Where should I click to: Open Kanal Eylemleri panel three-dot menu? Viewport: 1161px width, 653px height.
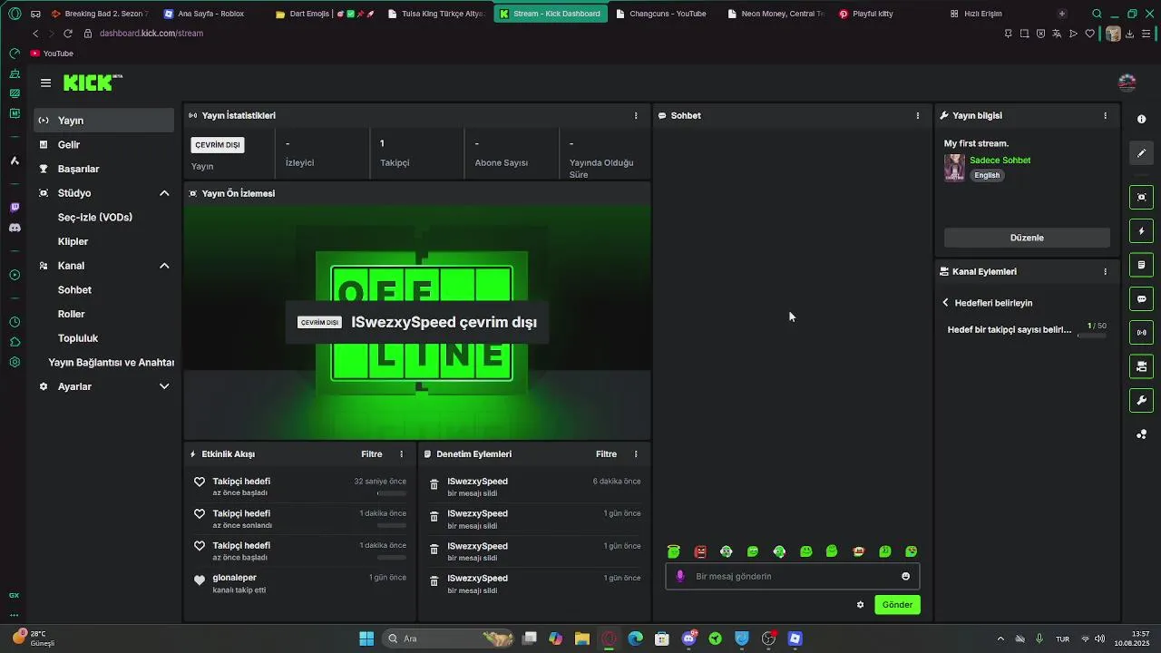[1105, 271]
